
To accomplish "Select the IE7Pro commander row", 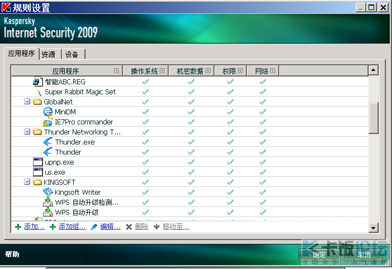I will click(x=190, y=122).
